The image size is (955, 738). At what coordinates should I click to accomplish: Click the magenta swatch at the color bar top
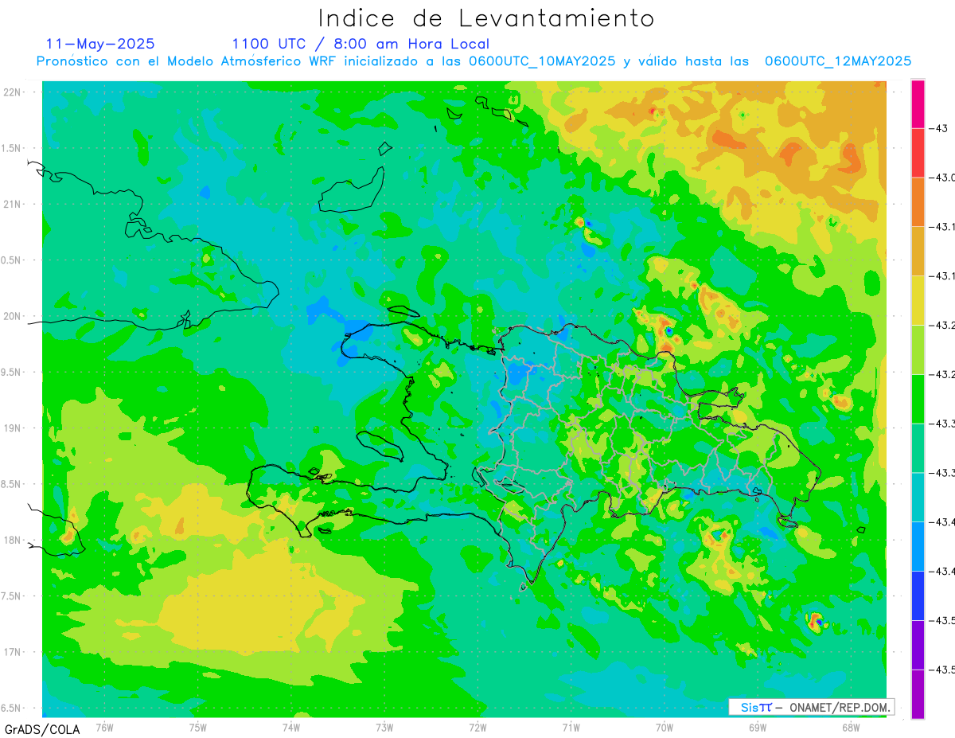(x=918, y=103)
